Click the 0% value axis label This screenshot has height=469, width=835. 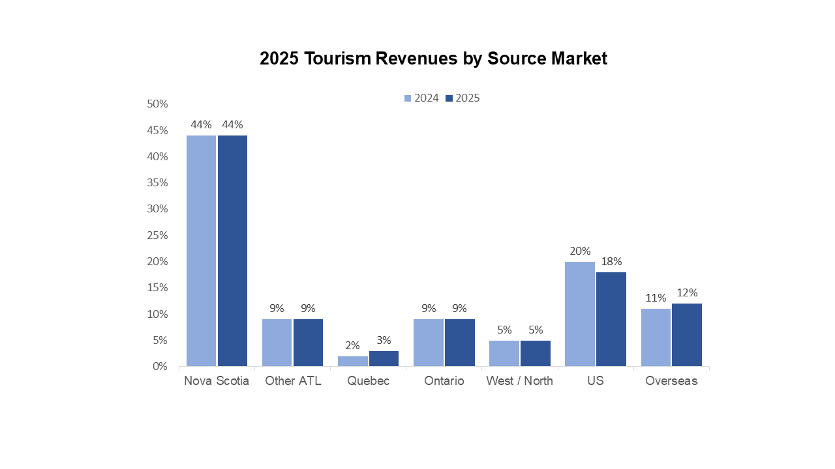click(160, 366)
